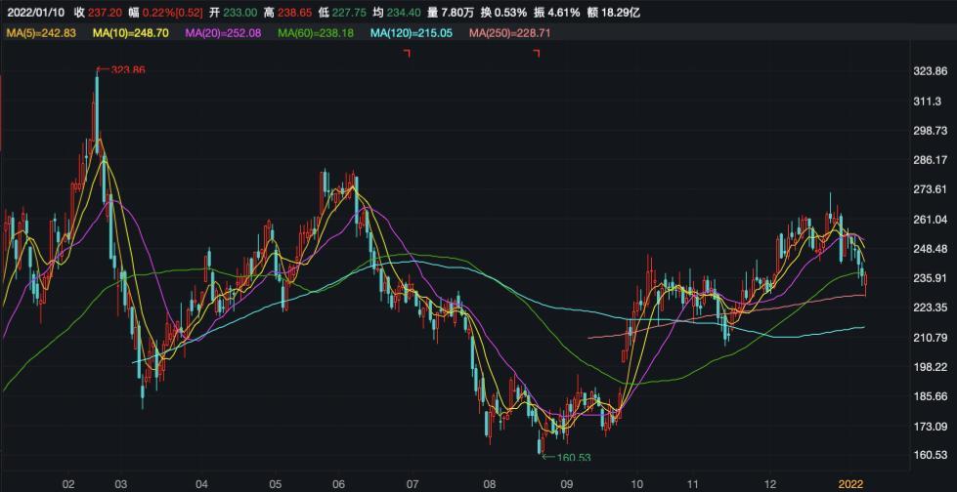The width and height of the screenshot is (957, 492).
Task: Click month label 08 on time axis
Action: click(489, 484)
